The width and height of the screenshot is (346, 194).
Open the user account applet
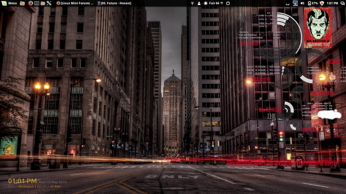click(199, 3)
